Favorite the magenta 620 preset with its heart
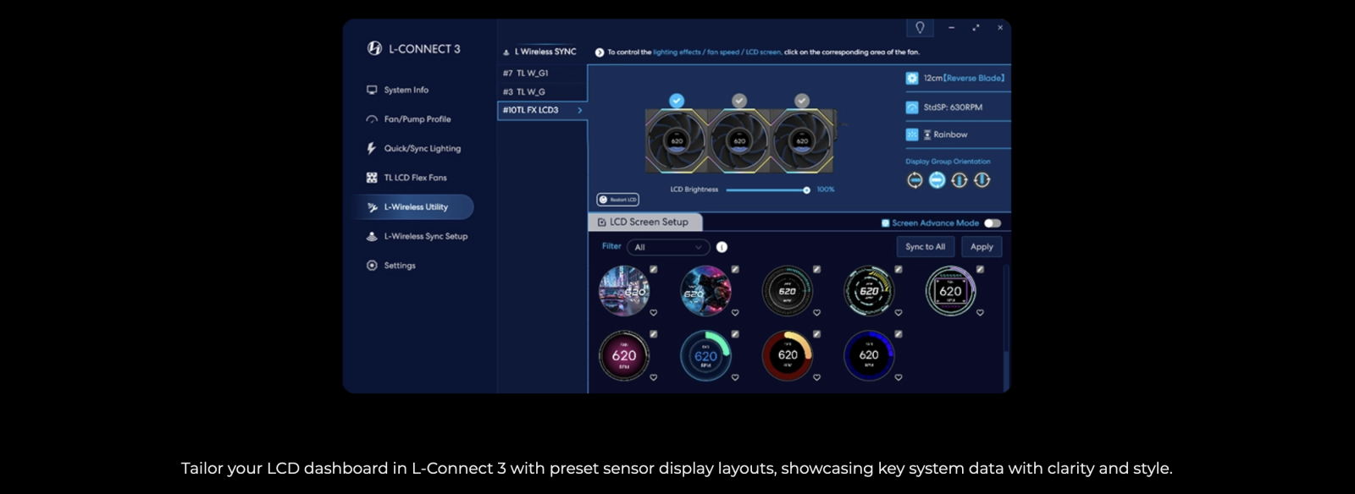 click(654, 378)
